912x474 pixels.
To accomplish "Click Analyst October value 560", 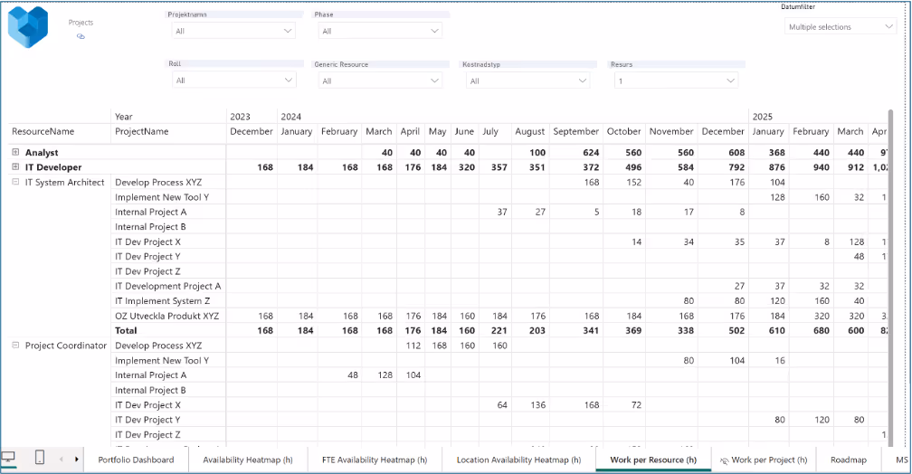I will tap(632, 152).
